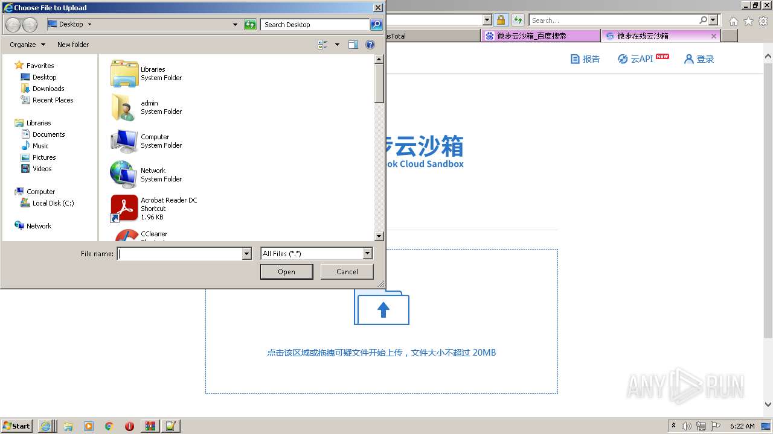Change the file list view icon
Image resolution: width=773 pixels, height=434 pixels.
pyautogui.click(x=322, y=45)
